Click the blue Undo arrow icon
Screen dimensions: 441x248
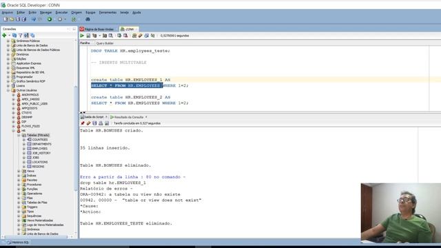click(x=34, y=19)
